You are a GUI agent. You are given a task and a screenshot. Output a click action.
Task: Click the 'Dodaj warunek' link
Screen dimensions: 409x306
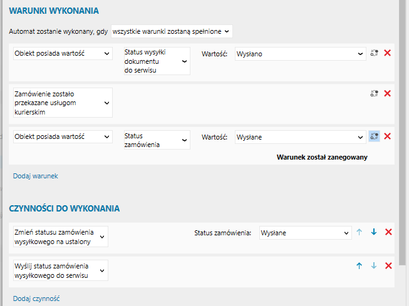coord(35,176)
